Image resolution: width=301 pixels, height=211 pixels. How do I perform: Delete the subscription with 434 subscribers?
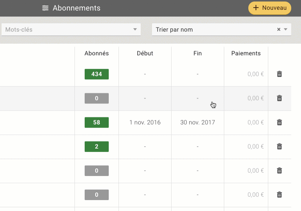tap(279, 74)
